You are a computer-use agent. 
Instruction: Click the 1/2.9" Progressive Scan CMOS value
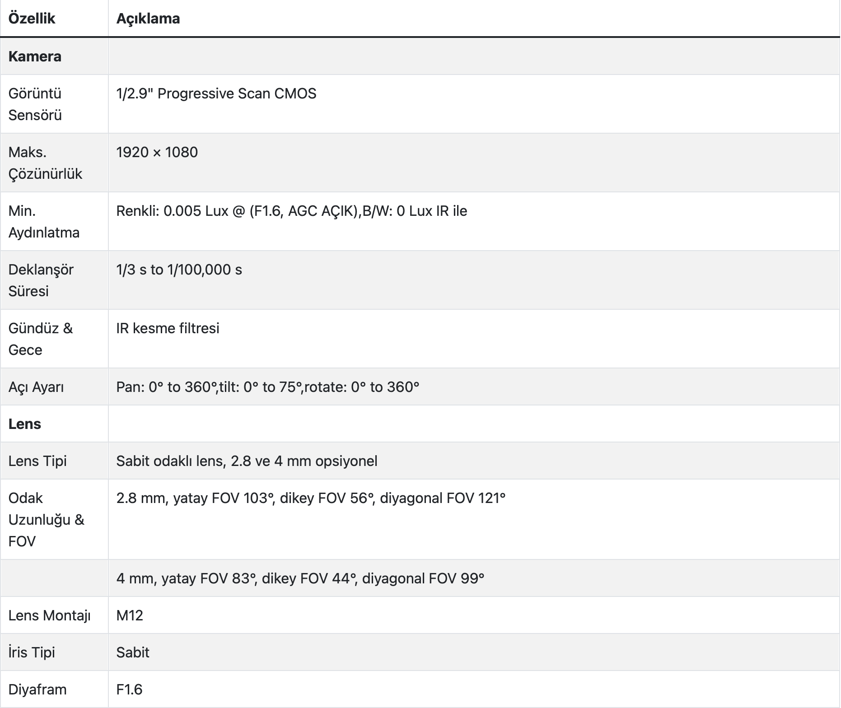click(216, 93)
